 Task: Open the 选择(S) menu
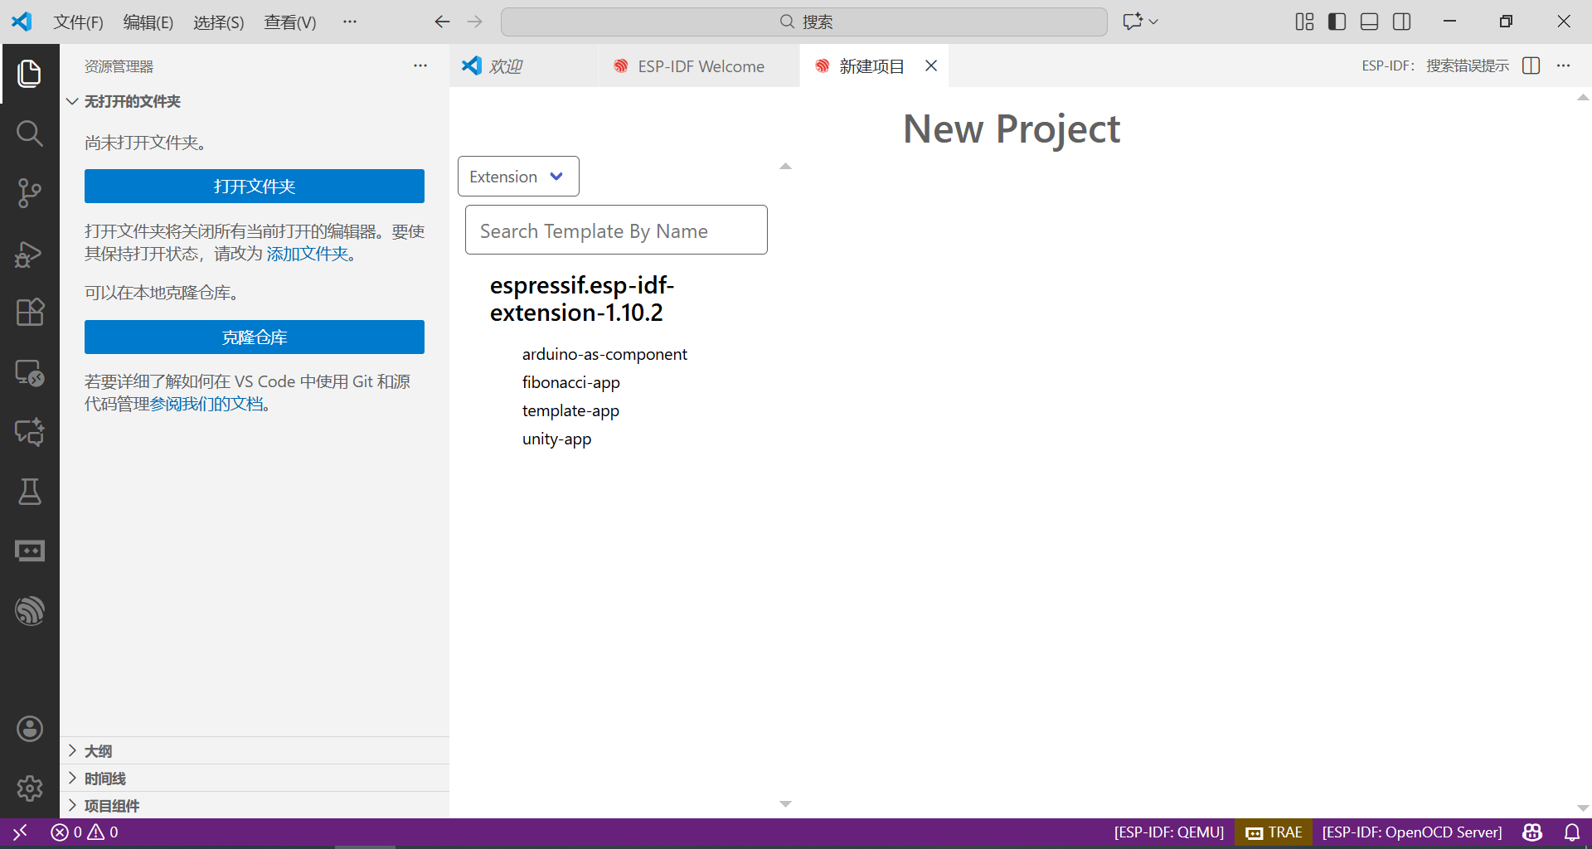(219, 22)
